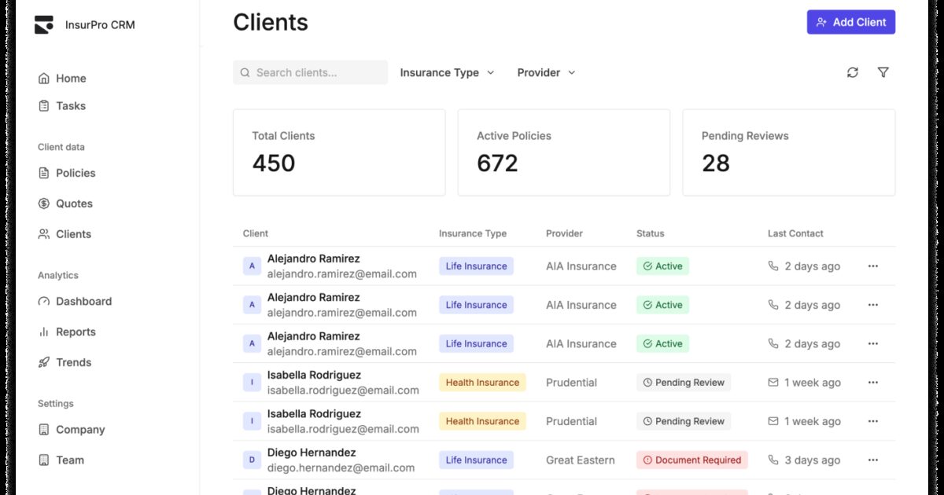Viewport: 944px width, 495px height.
Task: Click the Trends rocket icon in the sidebar
Action: click(x=44, y=362)
